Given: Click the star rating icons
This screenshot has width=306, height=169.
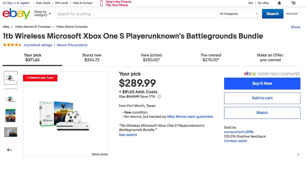Looking at the screenshot, I should point(12,45).
